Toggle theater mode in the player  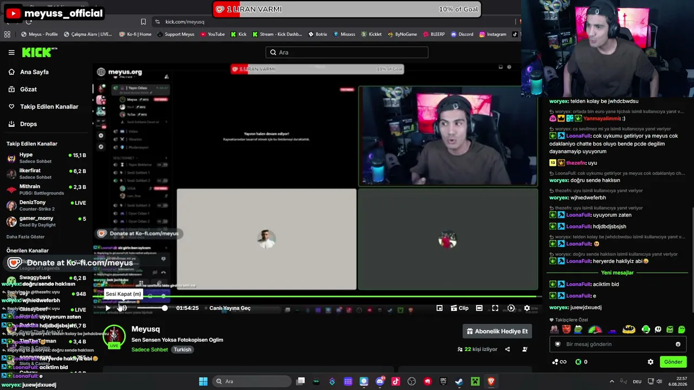click(479, 308)
